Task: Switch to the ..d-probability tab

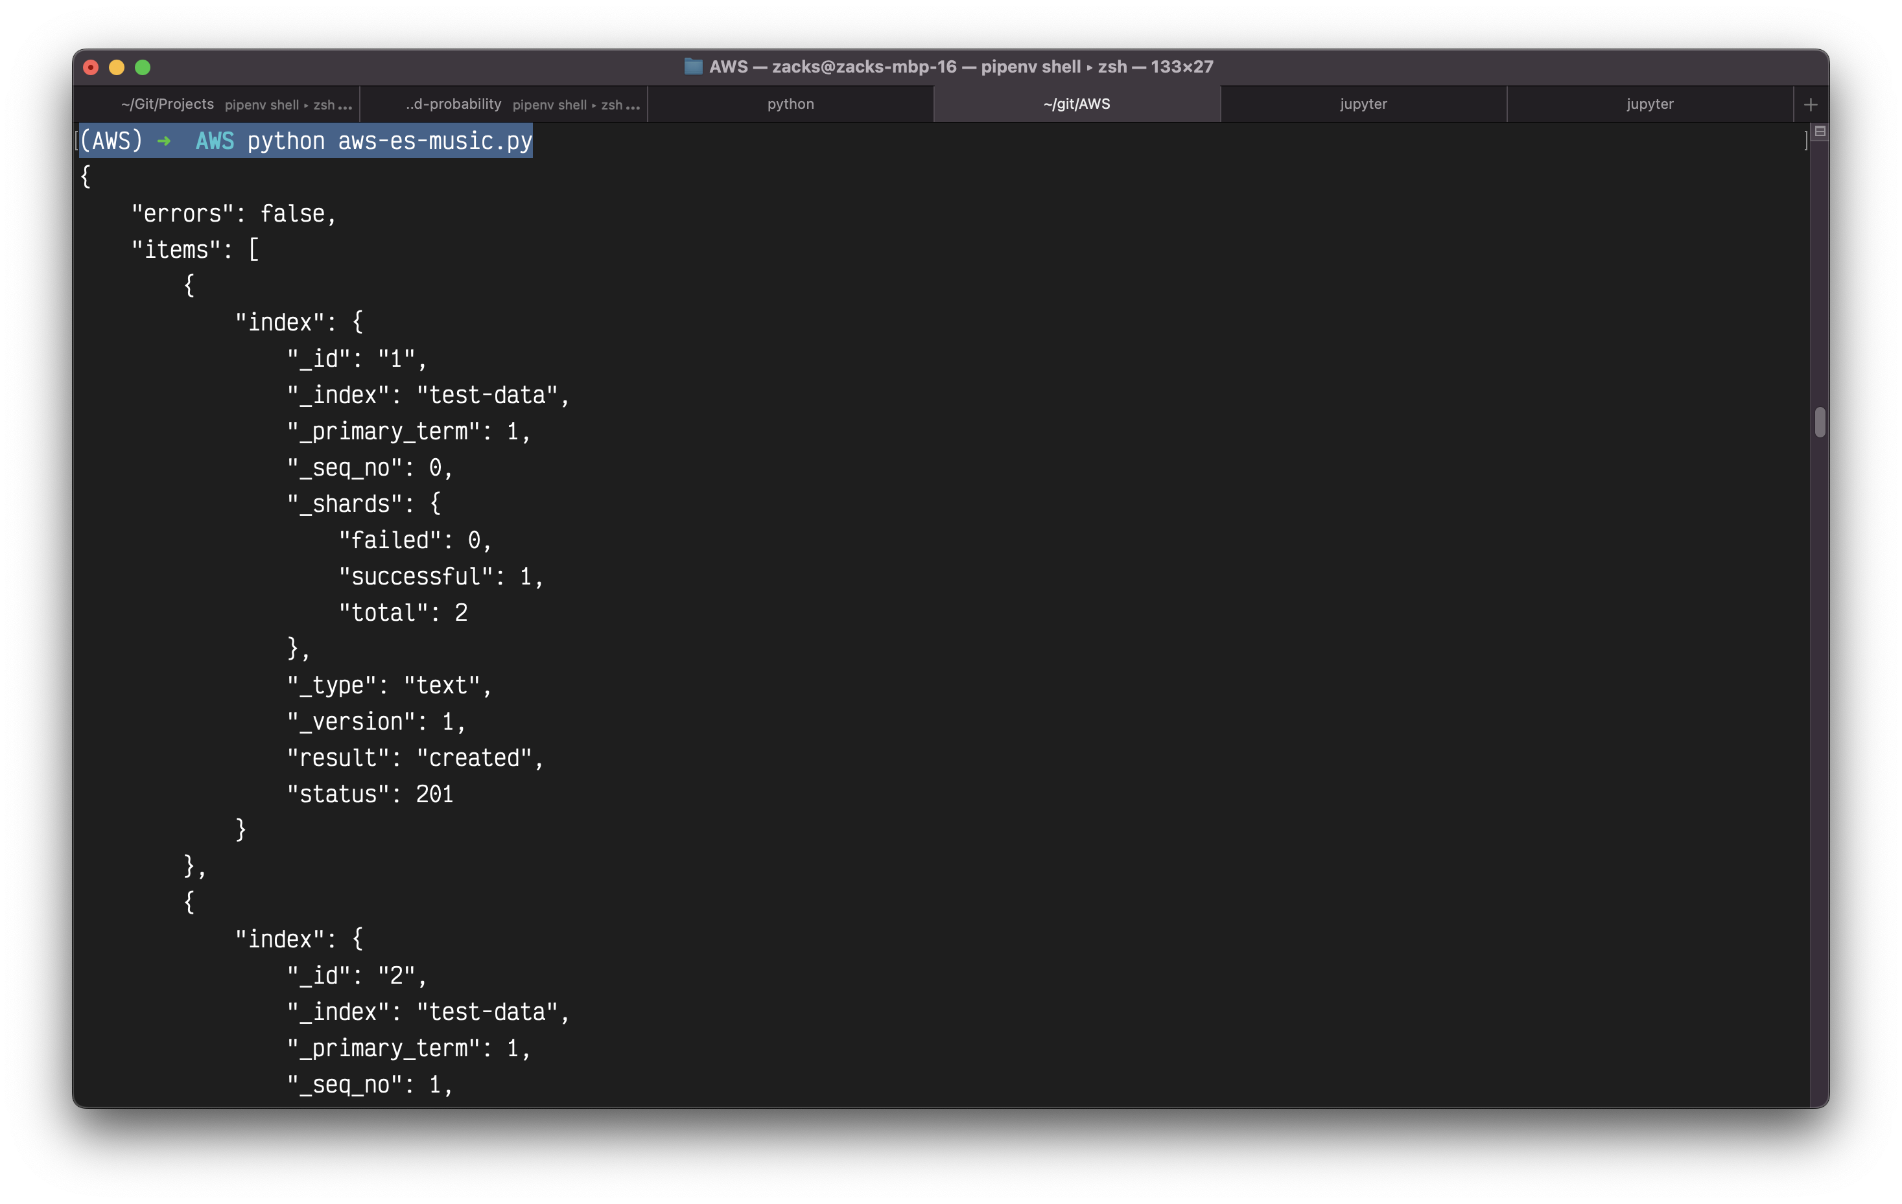Action: pos(453,104)
